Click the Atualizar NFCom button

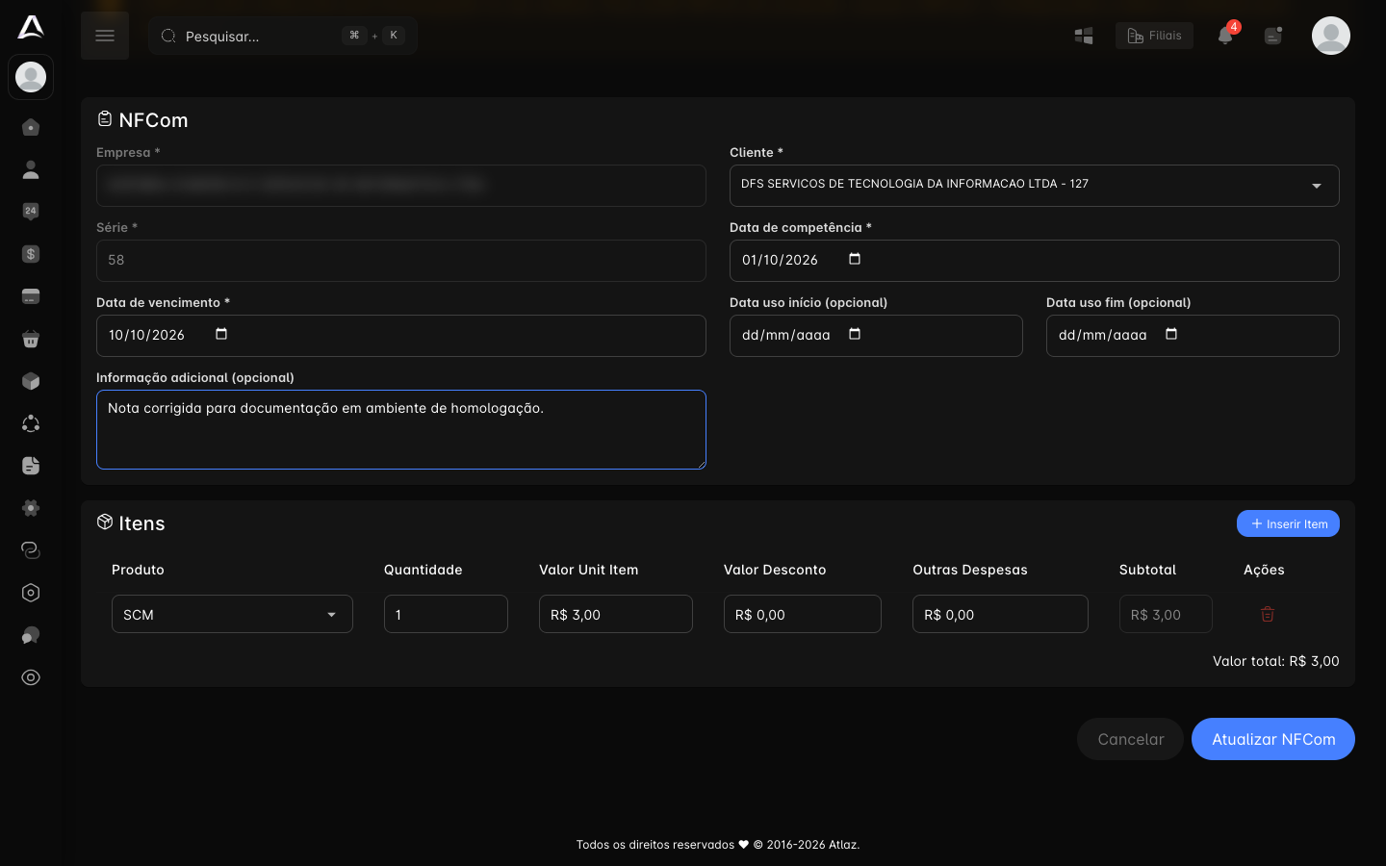point(1273,739)
